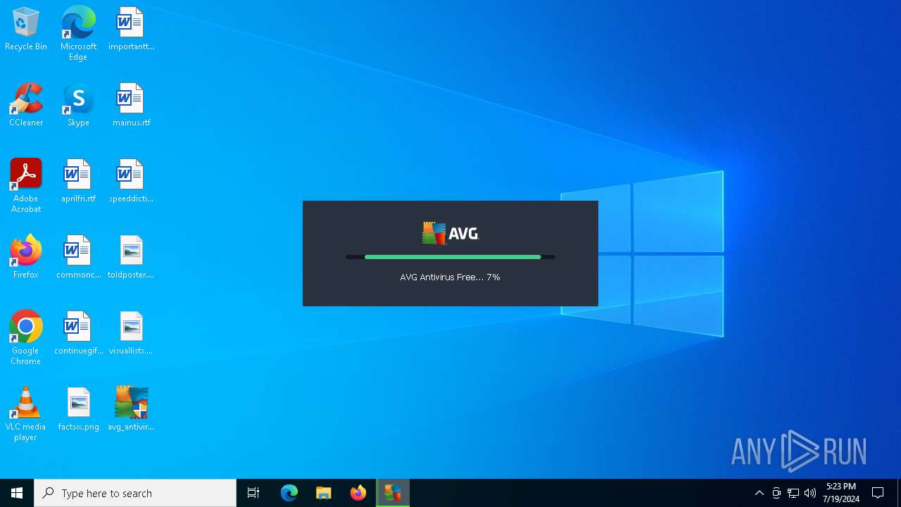
Task: Select the toldposter... image file icon
Action: click(131, 258)
